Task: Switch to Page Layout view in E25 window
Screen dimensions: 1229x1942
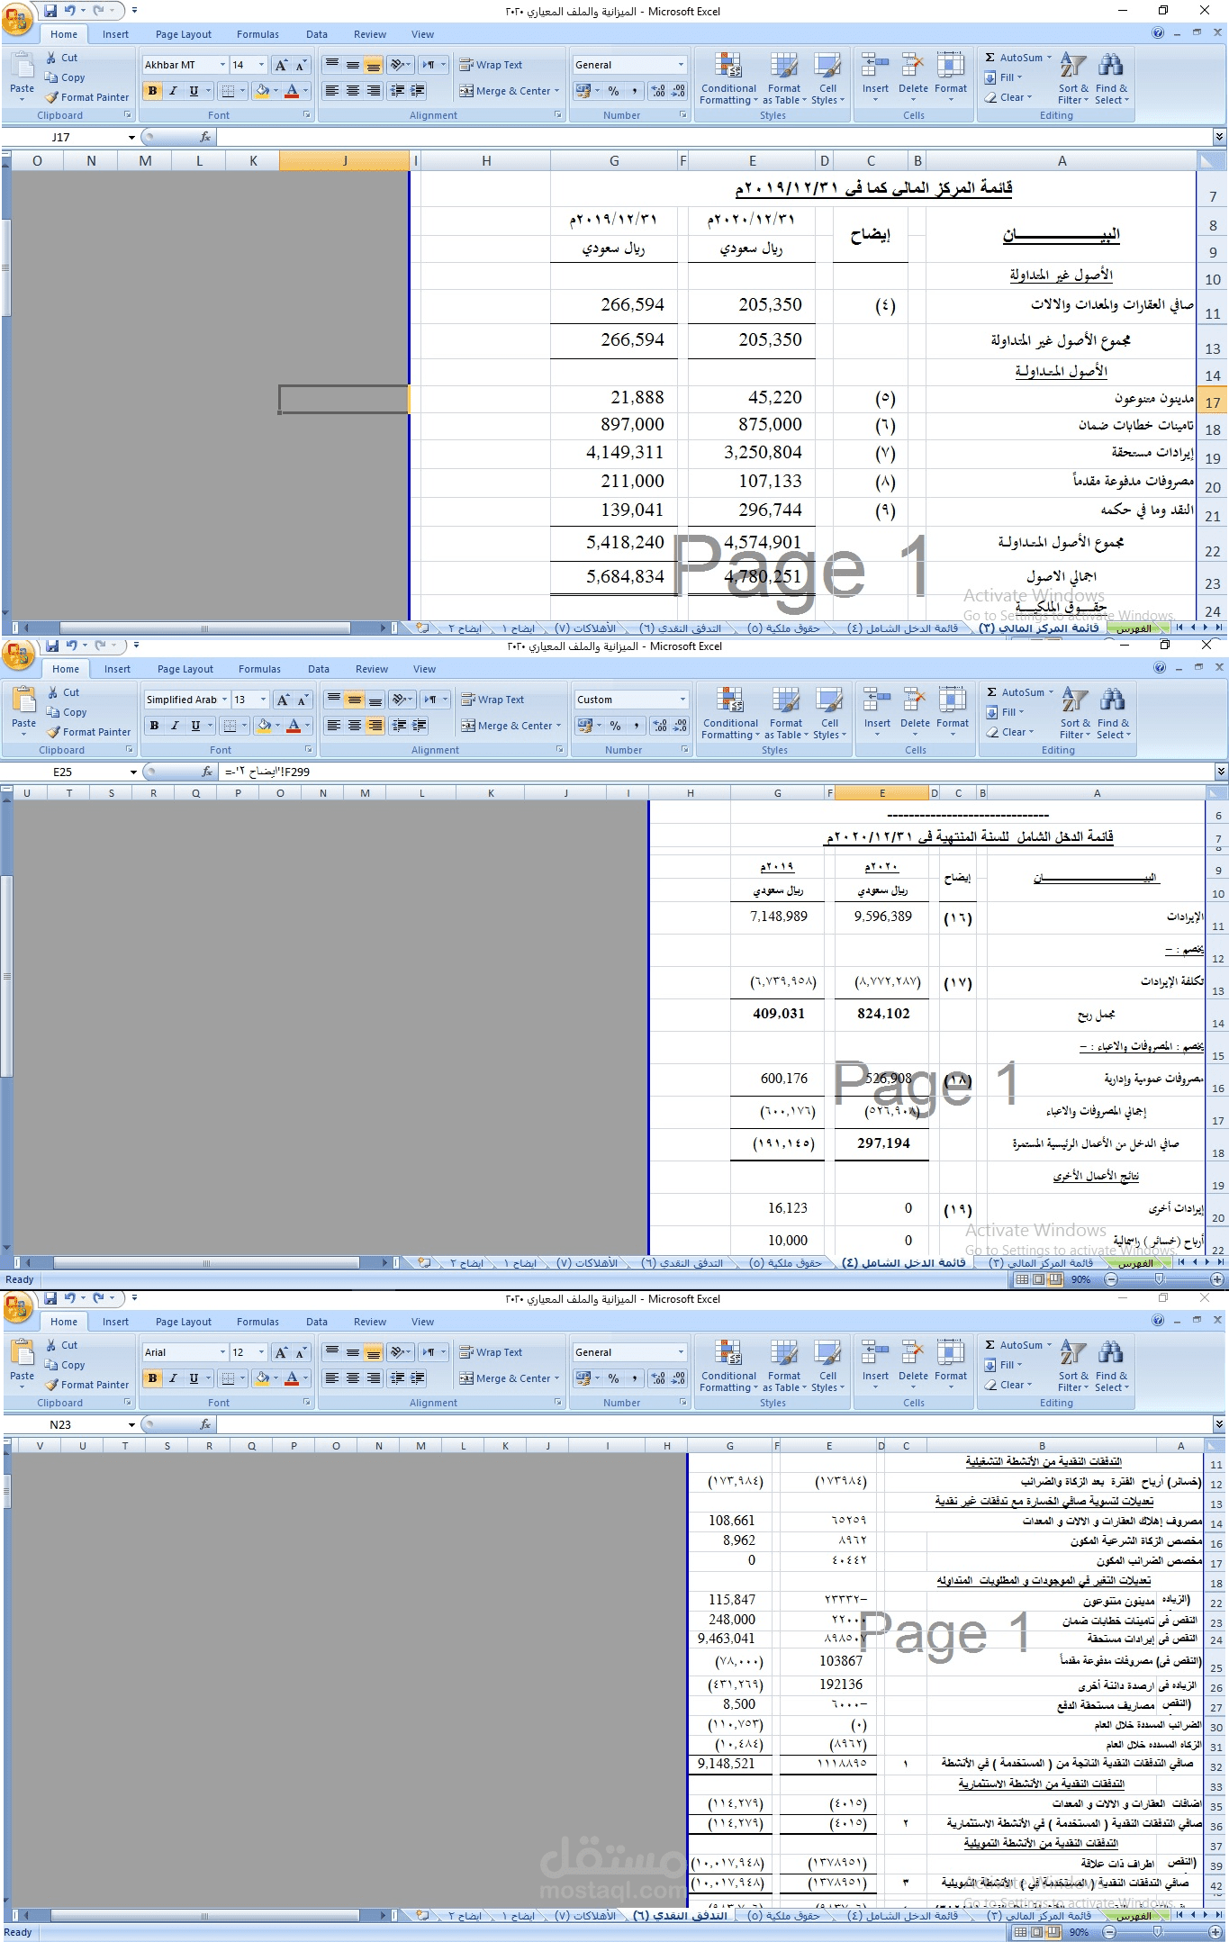Action: tap(1038, 1278)
